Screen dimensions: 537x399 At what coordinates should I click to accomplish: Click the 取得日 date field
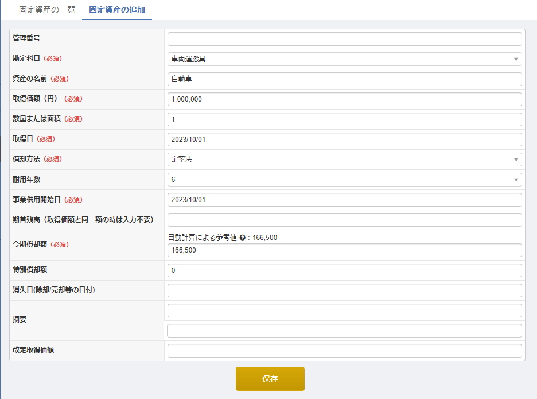tap(344, 140)
